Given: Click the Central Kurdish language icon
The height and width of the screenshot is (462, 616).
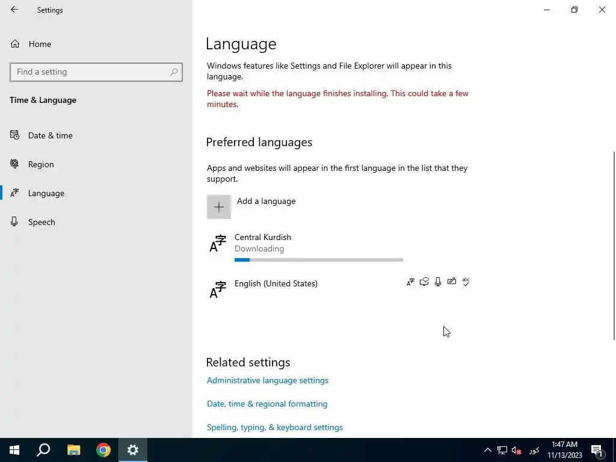Looking at the screenshot, I should tap(218, 243).
